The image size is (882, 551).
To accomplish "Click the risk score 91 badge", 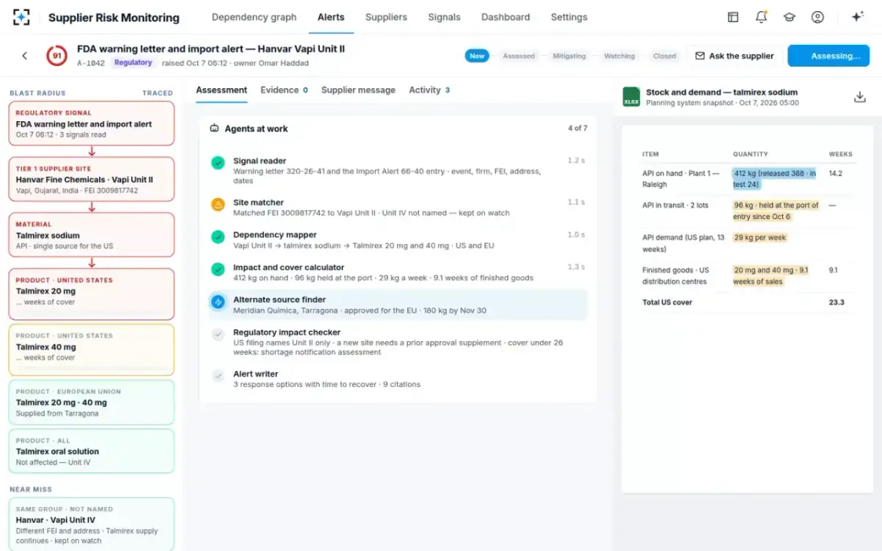I will pyautogui.click(x=56, y=56).
